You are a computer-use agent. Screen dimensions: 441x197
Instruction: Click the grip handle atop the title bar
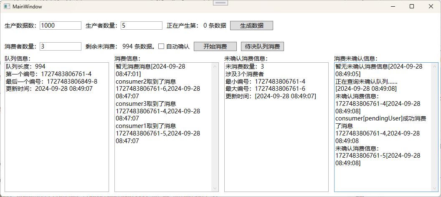click(220, 3)
